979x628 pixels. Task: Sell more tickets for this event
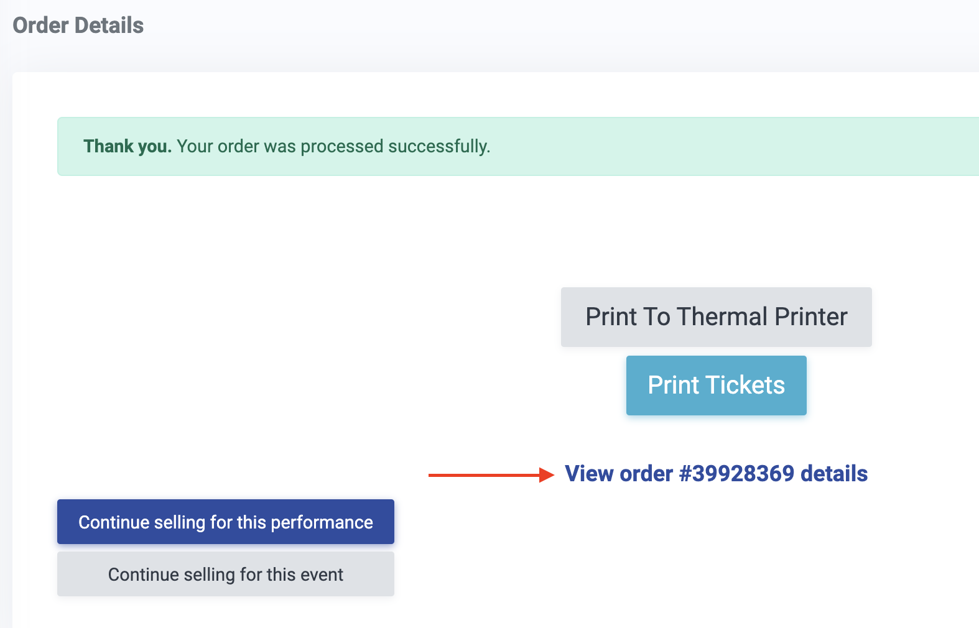pos(225,575)
